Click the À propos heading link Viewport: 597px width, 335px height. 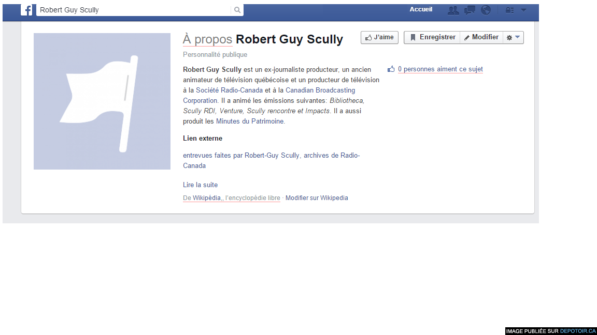point(207,39)
